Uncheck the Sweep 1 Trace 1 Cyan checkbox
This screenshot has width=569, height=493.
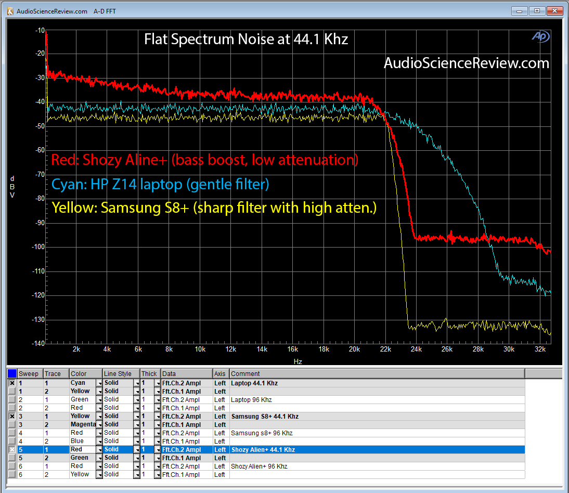tap(12, 383)
